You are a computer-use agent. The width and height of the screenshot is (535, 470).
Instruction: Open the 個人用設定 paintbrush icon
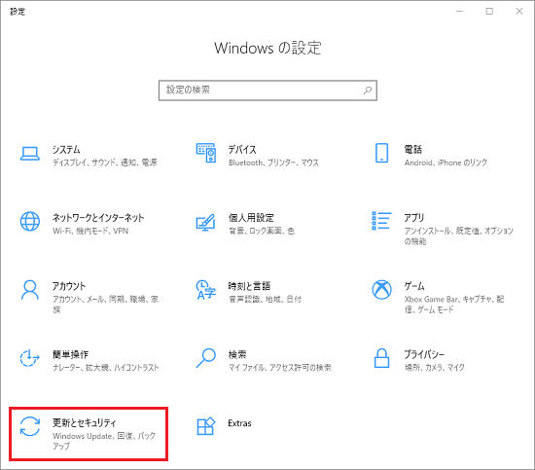tap(205, 223)
